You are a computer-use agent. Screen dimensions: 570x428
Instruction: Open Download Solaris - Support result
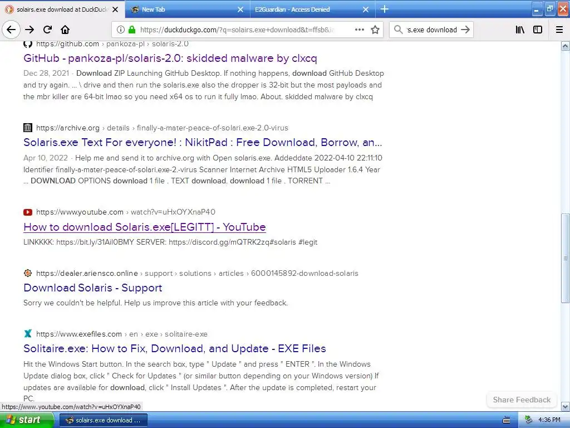point(93,288)
